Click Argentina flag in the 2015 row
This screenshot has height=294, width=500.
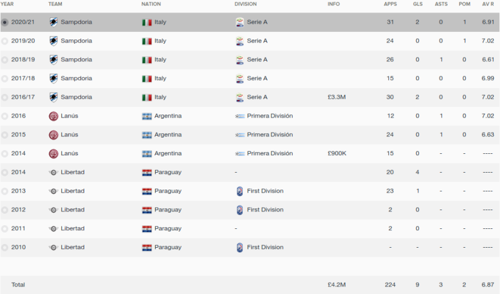(x=147, y=135)
